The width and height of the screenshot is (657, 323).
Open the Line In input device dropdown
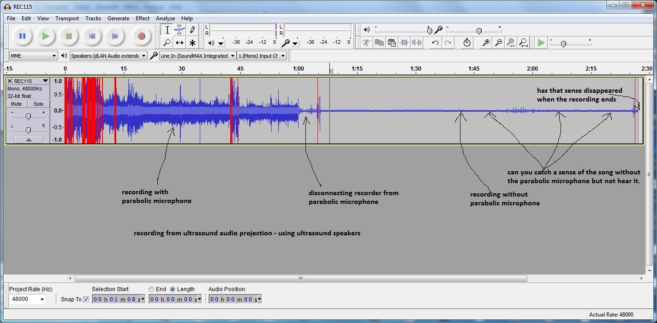pos(197,56)
